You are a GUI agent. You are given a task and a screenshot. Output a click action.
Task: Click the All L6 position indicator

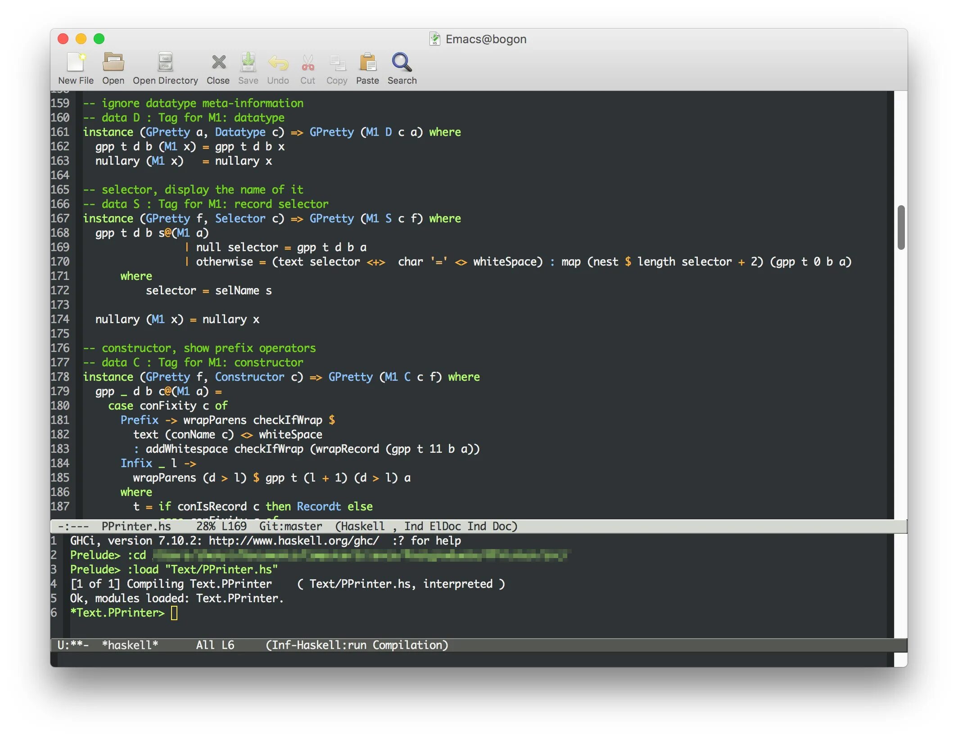[215, 645]
